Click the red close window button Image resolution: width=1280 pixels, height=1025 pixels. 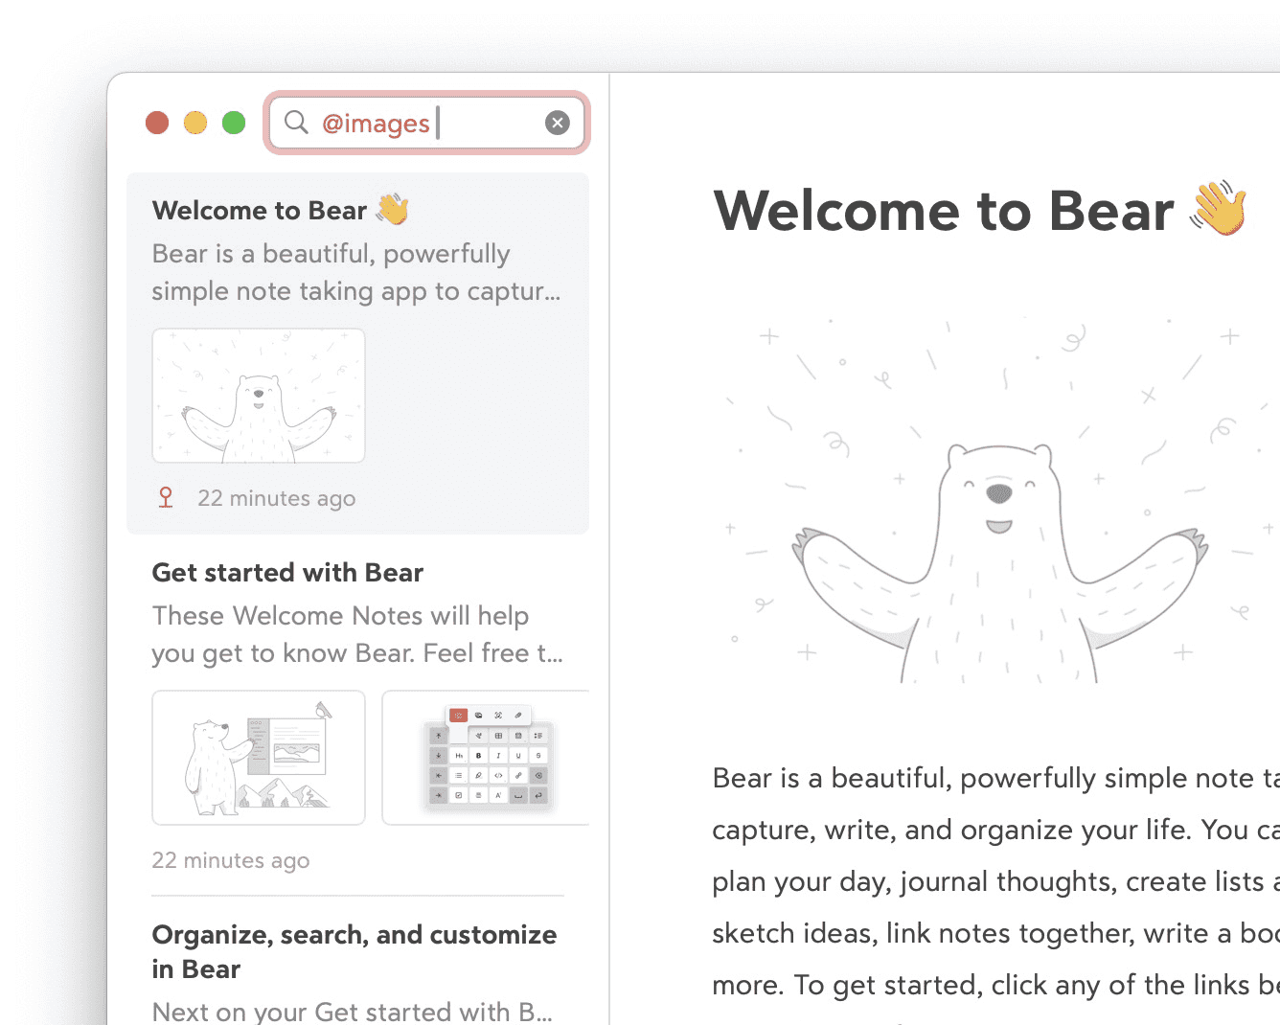(x=157, y=123)
